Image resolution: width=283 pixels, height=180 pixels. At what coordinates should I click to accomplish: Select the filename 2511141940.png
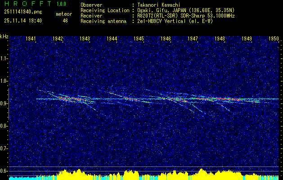pyautogui.click(x=23, y=12)
